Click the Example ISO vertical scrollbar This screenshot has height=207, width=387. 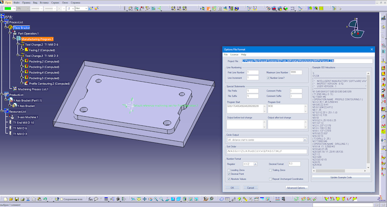click(368, 120)
